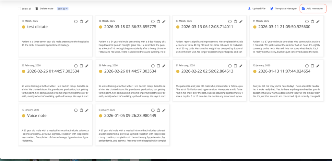332x161 pixels.
Task: Click Add new note
Action: 312,9
